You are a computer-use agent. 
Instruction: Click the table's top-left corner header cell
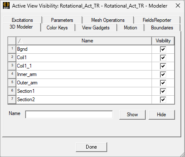(x=12, y=41)
